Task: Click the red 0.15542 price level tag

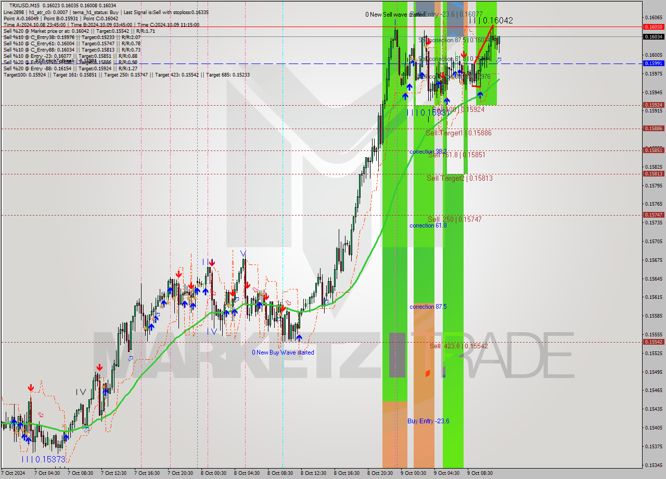Action: (654, 342)
